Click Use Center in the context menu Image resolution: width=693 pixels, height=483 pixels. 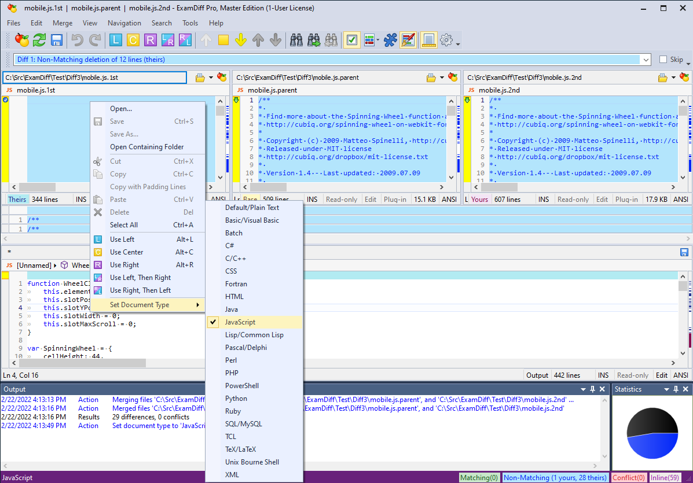pos(148,252)
